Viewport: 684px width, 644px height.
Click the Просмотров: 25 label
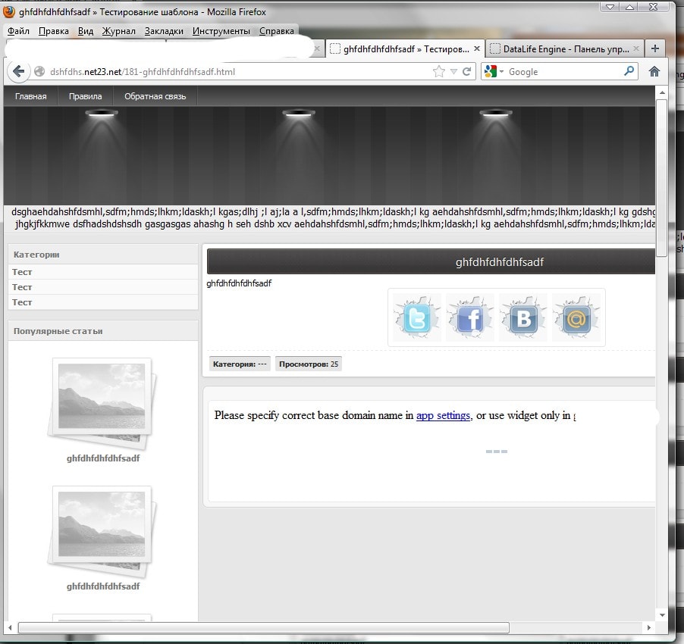click(x=309, y=364)
